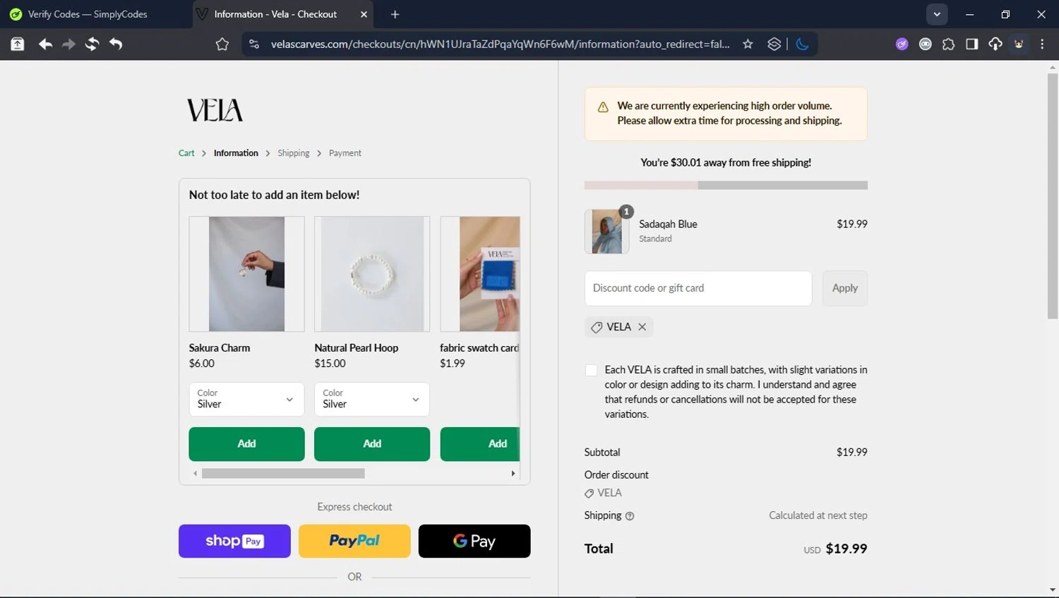Open Sakura Charm color dropdown
Screen dimensions: 1059x598
coord(246,400)
